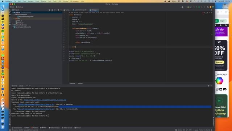
Task: Open Instagram icon in browser page
Action: click(x=217, y=89)
